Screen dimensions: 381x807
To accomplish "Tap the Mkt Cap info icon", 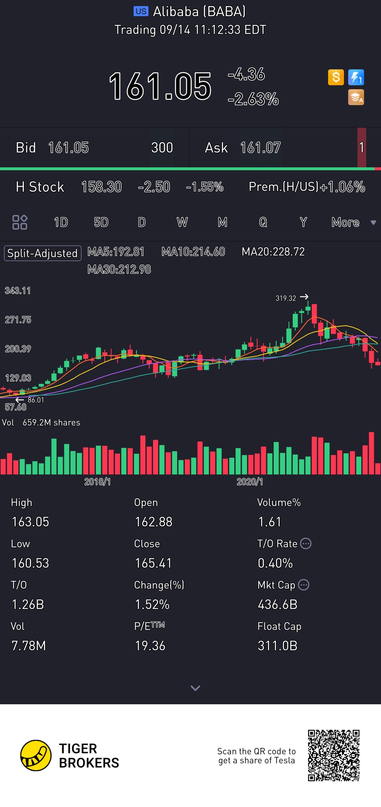I will [x=303, y=585].
